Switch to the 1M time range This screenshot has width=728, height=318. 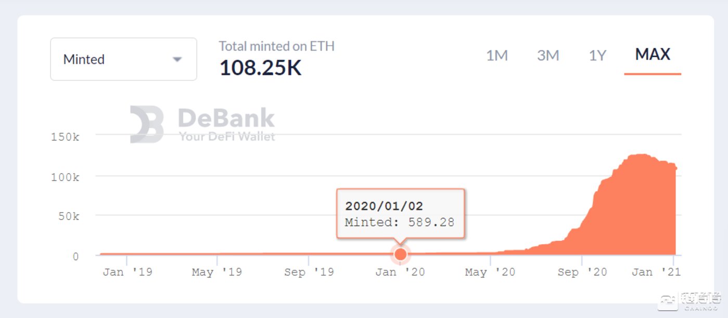coord(496,56)
